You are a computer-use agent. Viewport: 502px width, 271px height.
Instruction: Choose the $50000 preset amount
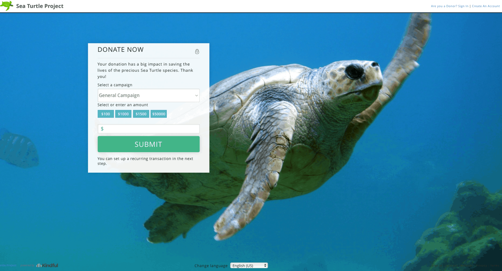point(159,114)
